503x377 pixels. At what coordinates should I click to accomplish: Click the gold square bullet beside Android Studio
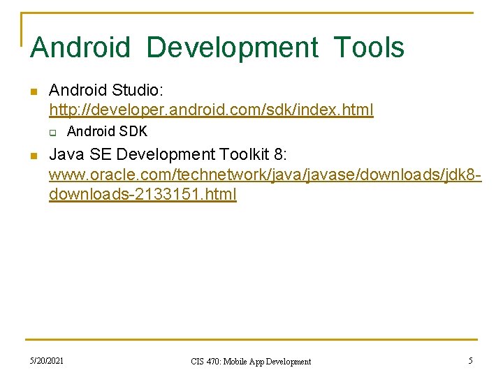(x=34, y=92)
